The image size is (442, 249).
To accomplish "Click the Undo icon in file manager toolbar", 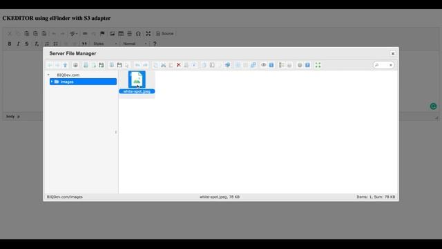I will pyautogui.click(x=137, y=65).
